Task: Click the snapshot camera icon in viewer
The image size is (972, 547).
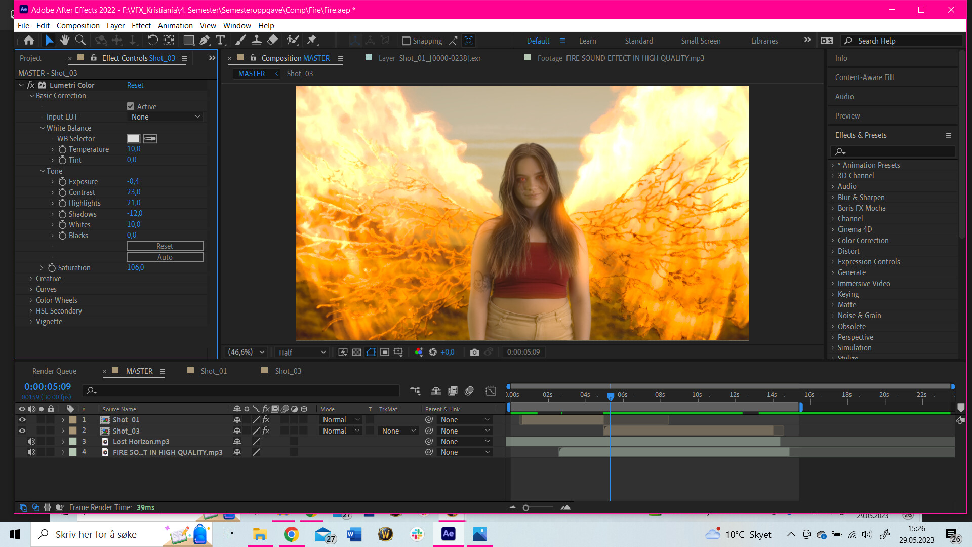Action: pos(474,352)
